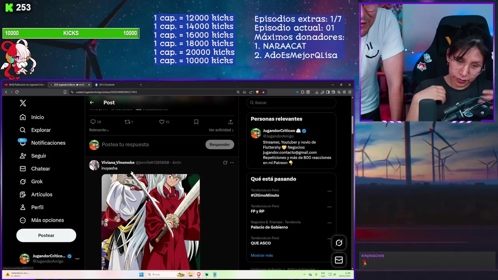Viewport: 498px width, 280px height.
Task: Open Viviana Vinsmoke profile name
Action: tap(118, 163)
